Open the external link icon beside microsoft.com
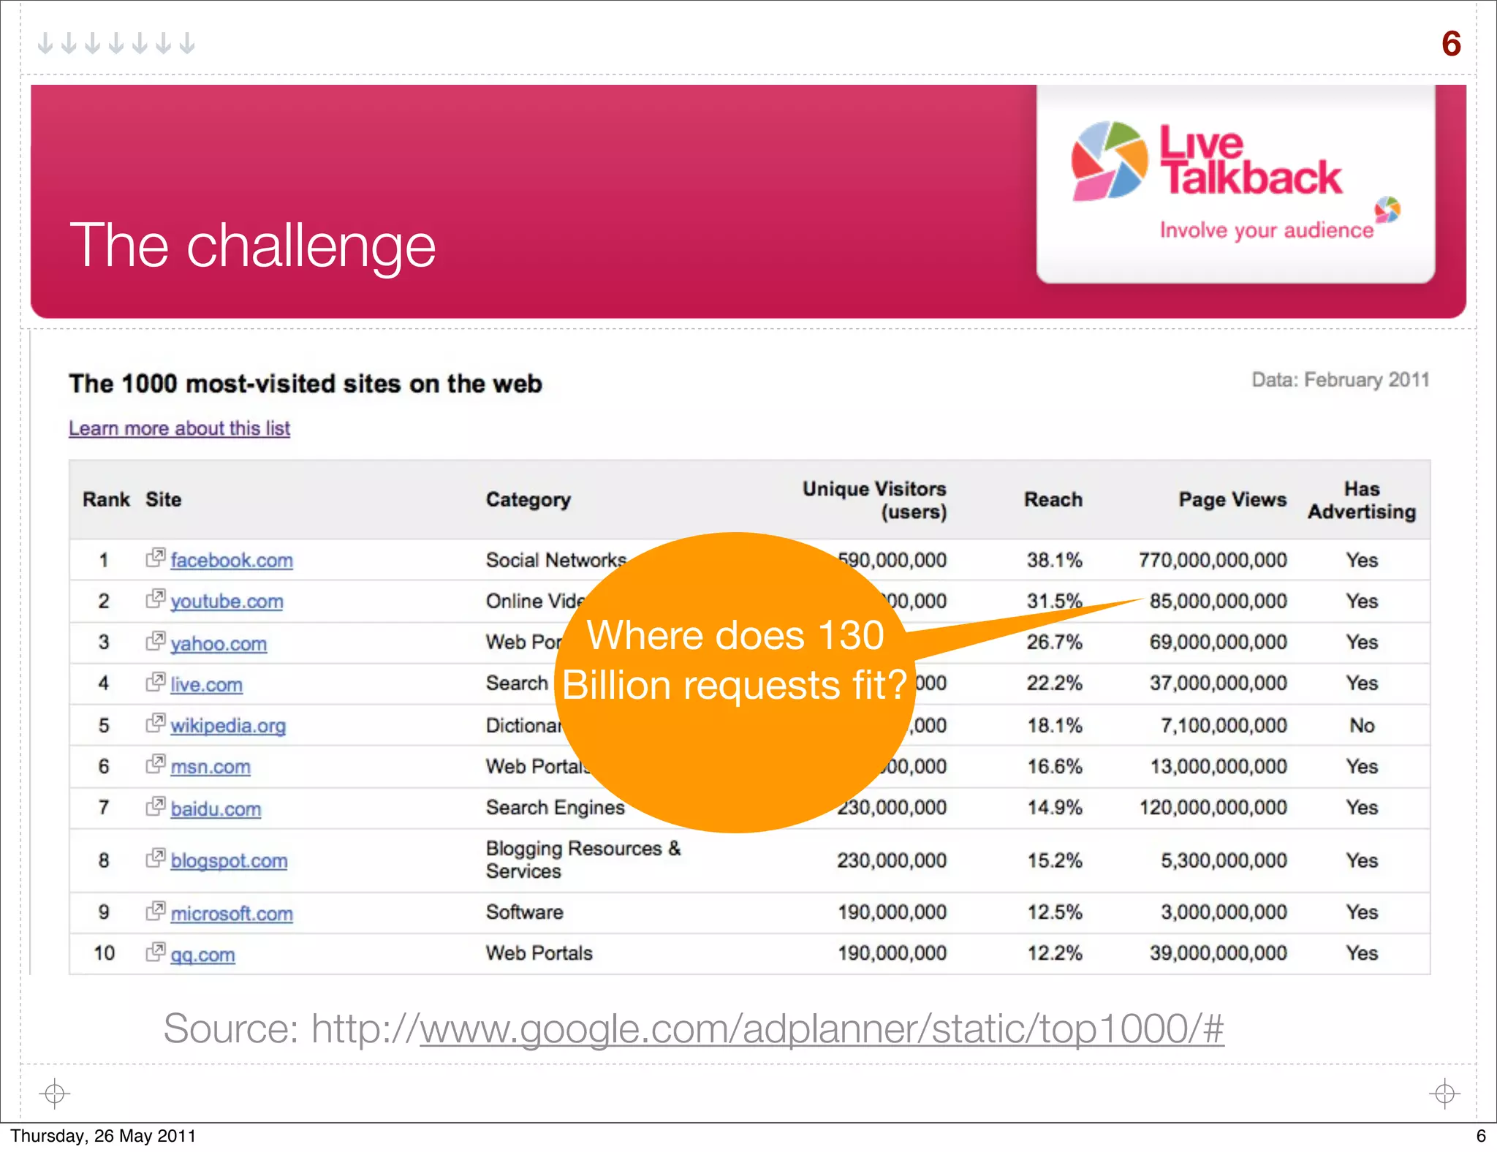Screen dimensions: 1497x1152 coord(156,911)
